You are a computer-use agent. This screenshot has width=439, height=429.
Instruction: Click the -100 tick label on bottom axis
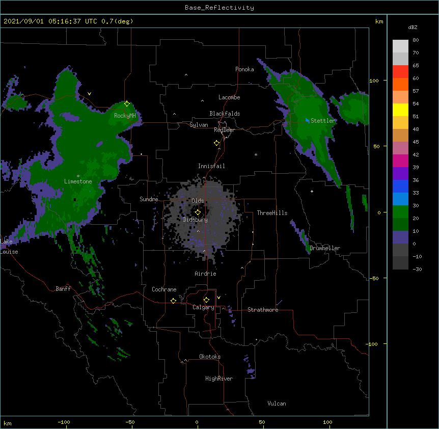(64, 422)
